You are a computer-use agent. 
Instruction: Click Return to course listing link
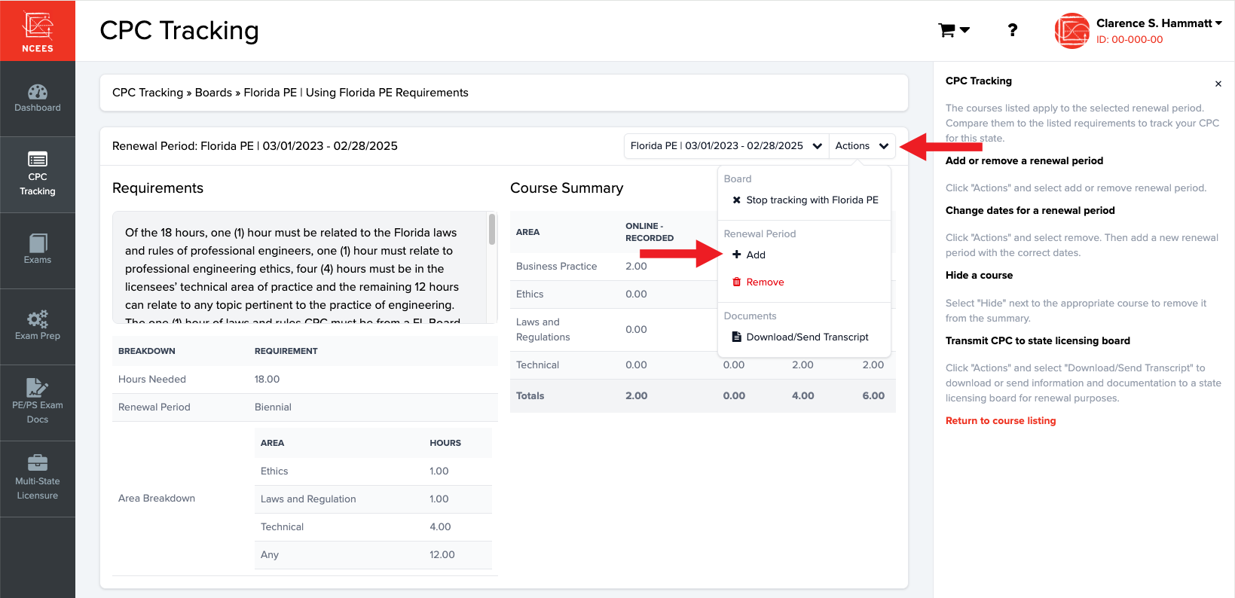(x=1001, y=420)
